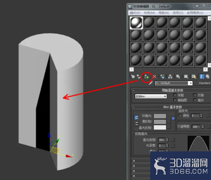This screenshot has height=180, width=211.
Task: Enable 面状 faceted checkbox
Action: 195,100
